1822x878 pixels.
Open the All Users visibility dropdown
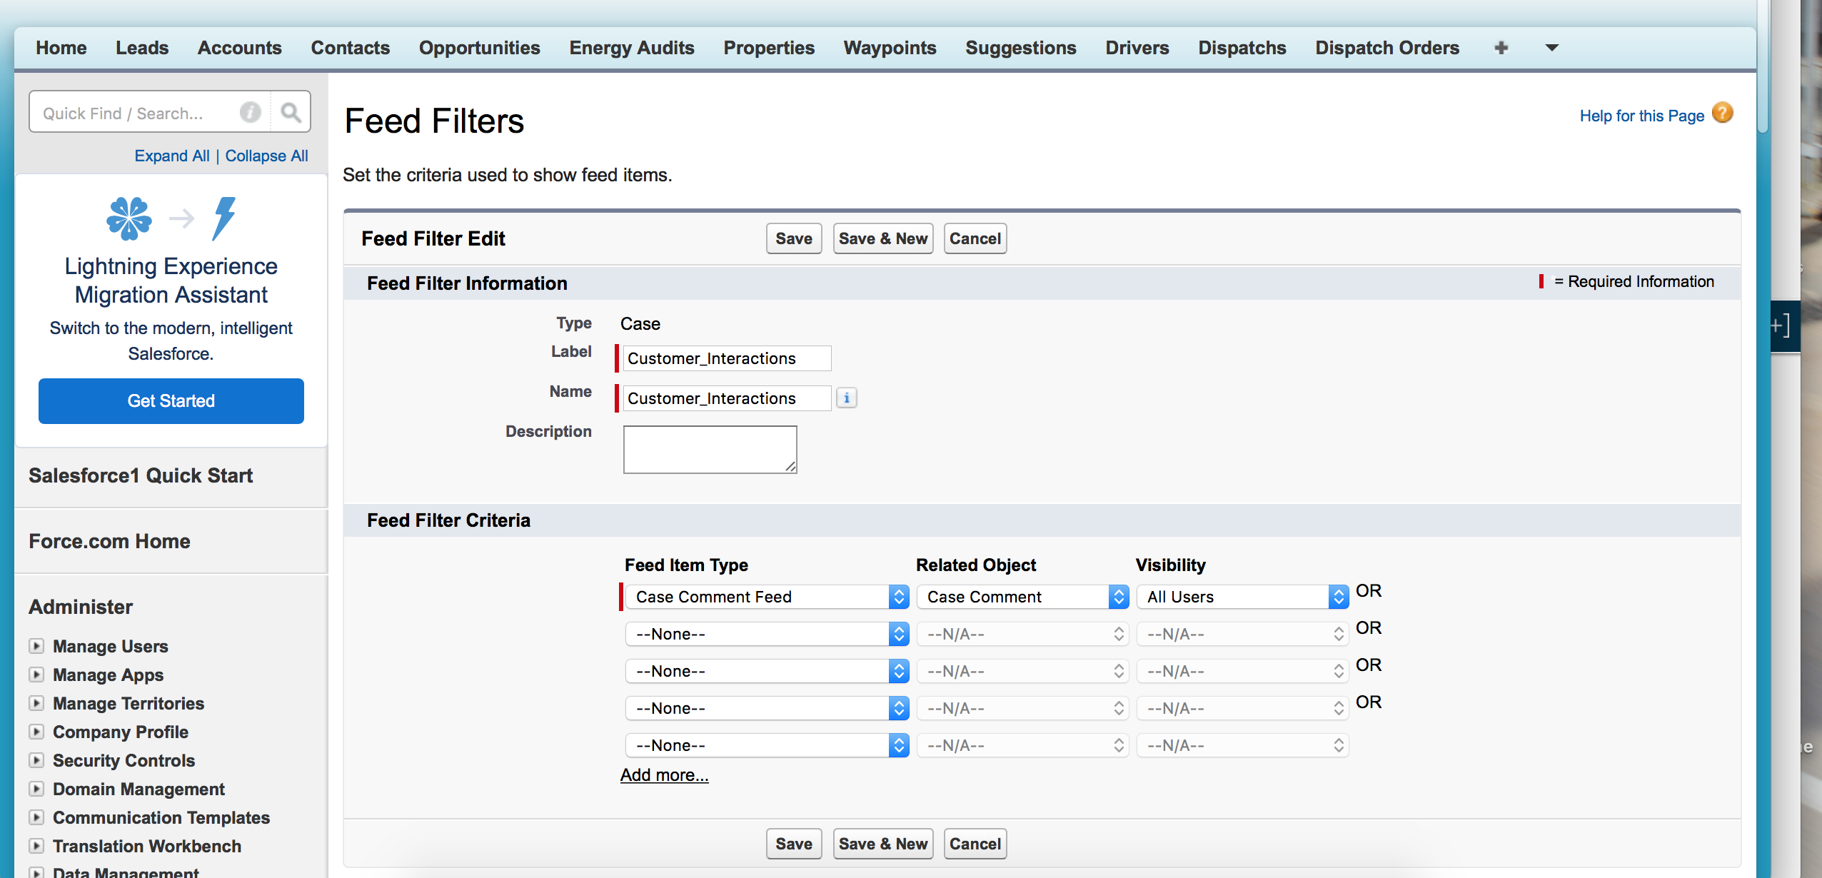click(x=1242, y=597)
